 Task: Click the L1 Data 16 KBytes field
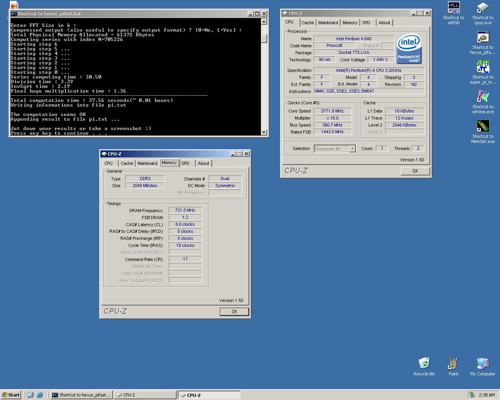(x=405, y=111)
